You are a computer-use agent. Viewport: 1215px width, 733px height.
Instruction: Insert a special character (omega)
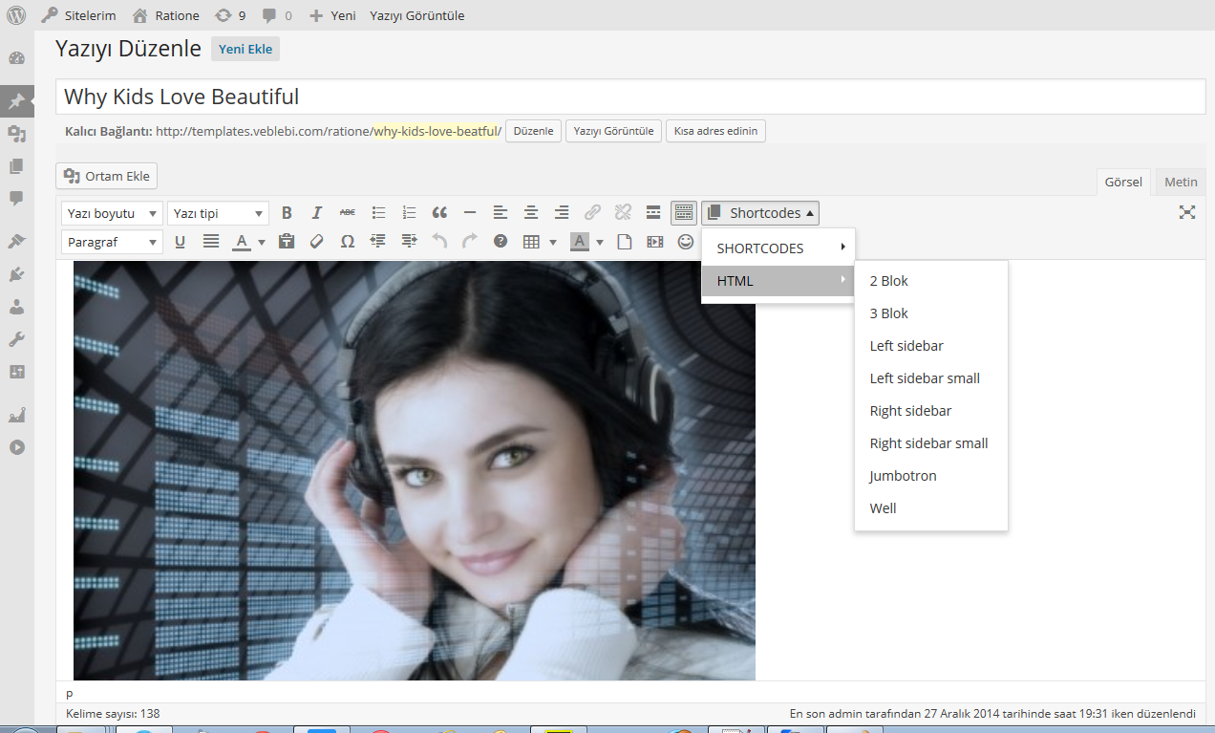(x=348, y=242)
